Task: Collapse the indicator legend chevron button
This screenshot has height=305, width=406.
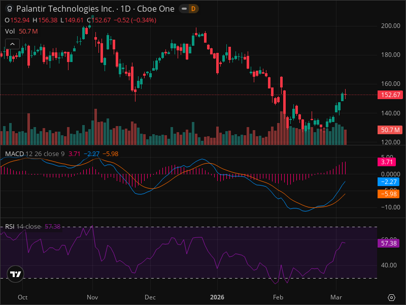Action: tap(12, 44)
